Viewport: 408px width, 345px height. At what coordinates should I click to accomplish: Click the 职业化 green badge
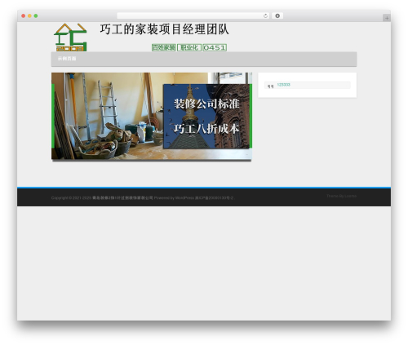tap(189, 47)
